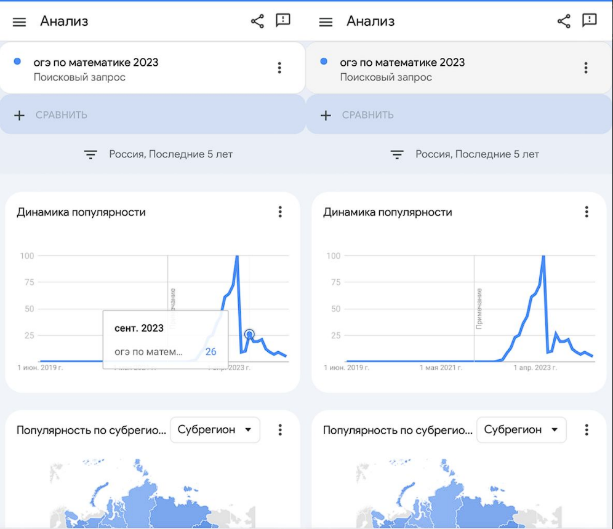Click the share icon in the left panel
The height and width of the screenshot is (529, 613).
pos(257,22)
